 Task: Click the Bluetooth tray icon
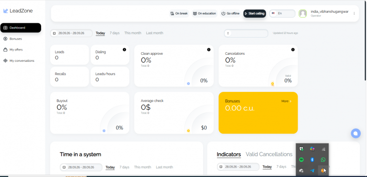312,160
